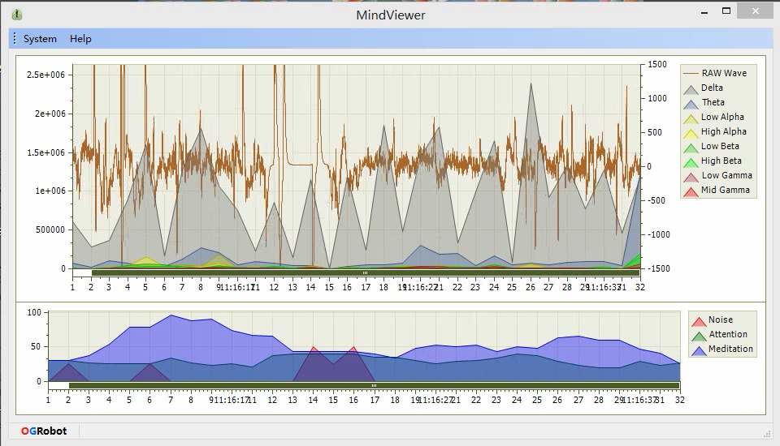
Task: Click the High Beta legend label
Action: click(721, 161)
